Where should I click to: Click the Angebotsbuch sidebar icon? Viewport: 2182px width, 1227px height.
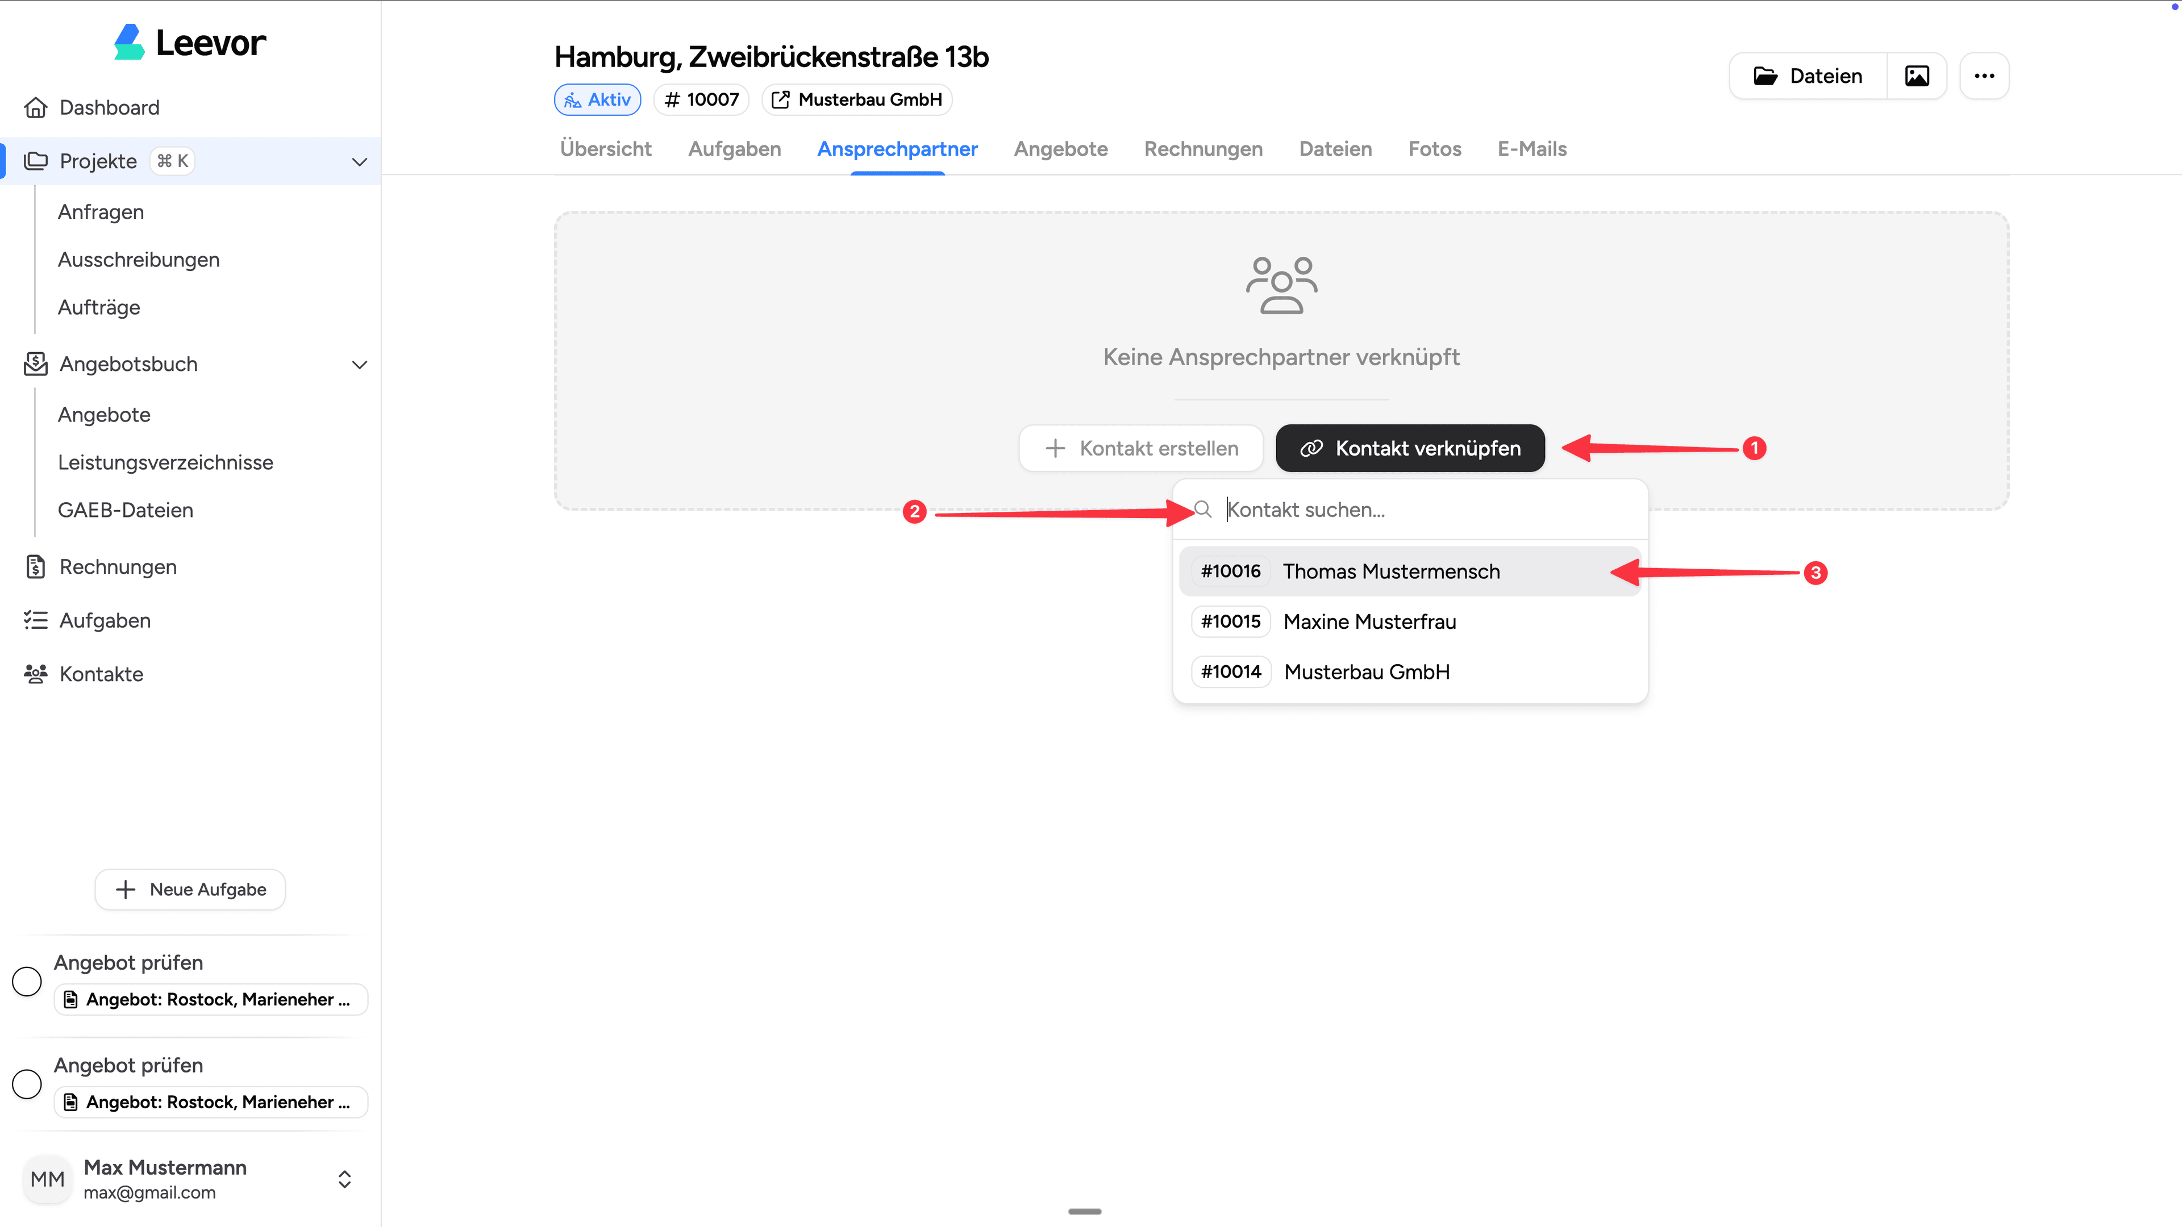(x=36, y=364)
